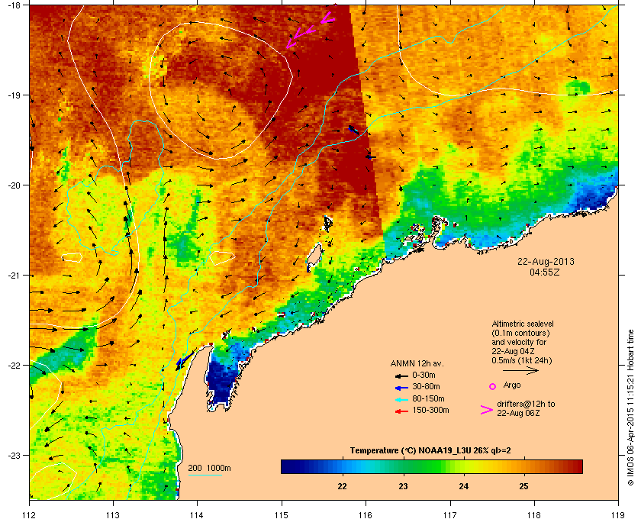Click the longitude label 113
This screenshot has height=519, width=641.
click(113, 514)
